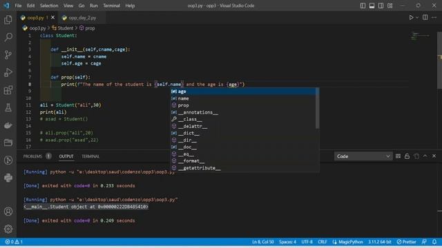Open the Docker view
The height and width of the screenshot is (248, 442).
(8, 125)
